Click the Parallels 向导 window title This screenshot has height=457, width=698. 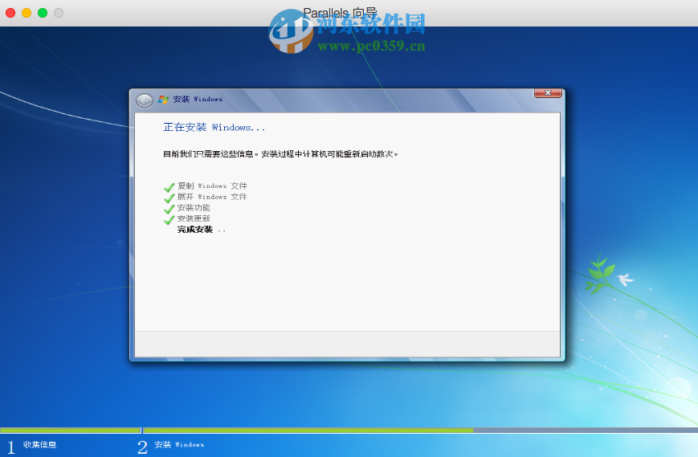[x=340, y=13]
